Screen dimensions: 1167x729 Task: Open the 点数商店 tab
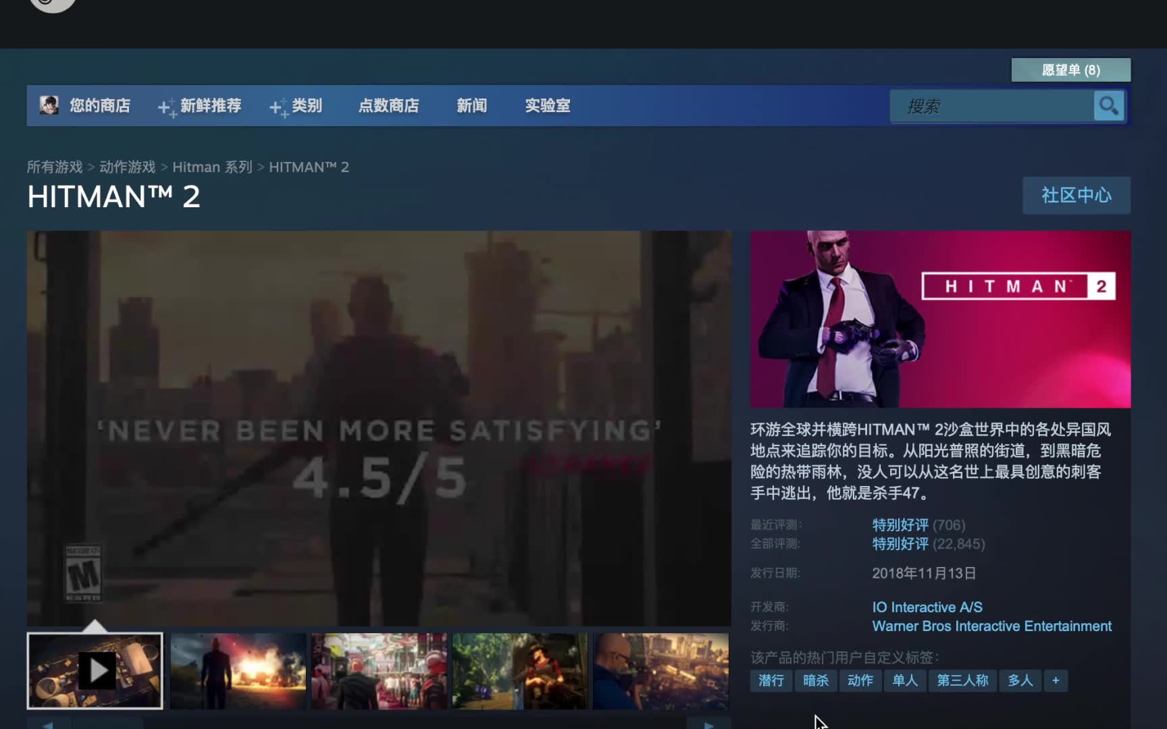(x=388, y=106)
